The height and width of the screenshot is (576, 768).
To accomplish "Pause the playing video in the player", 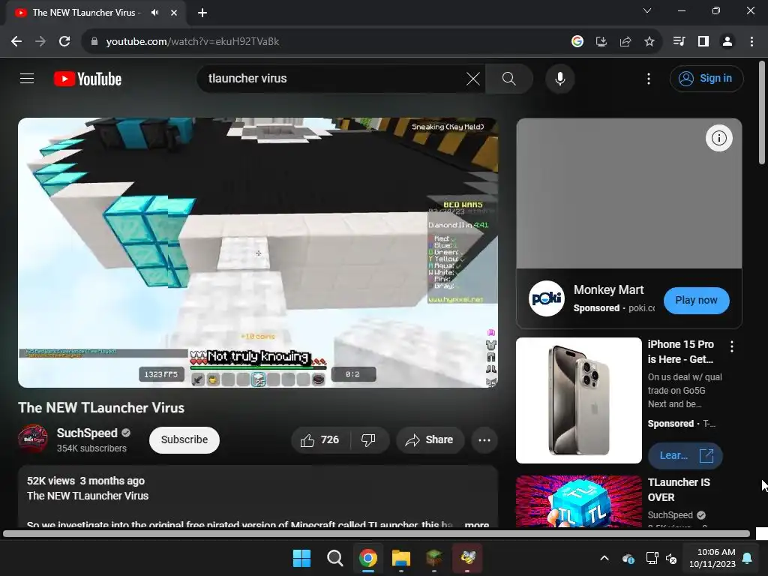I will coord(258,252).
